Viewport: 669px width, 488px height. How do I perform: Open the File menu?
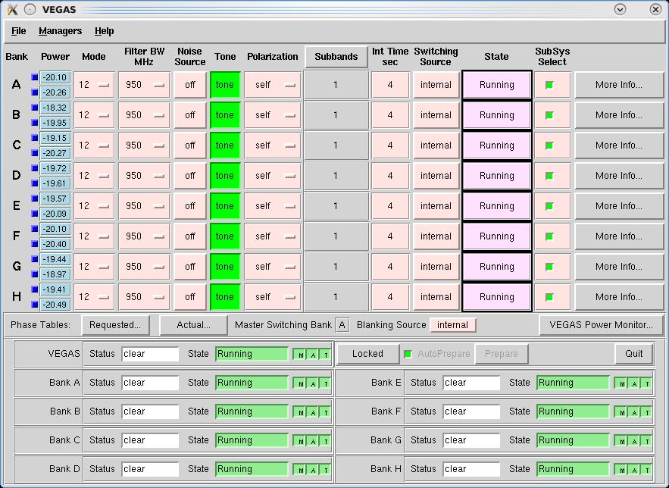(x=18, y=31)
